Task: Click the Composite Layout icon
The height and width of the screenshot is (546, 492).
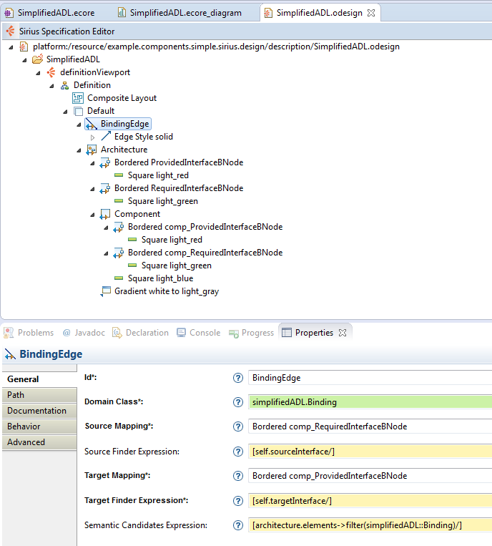Action: coord(78,98)
